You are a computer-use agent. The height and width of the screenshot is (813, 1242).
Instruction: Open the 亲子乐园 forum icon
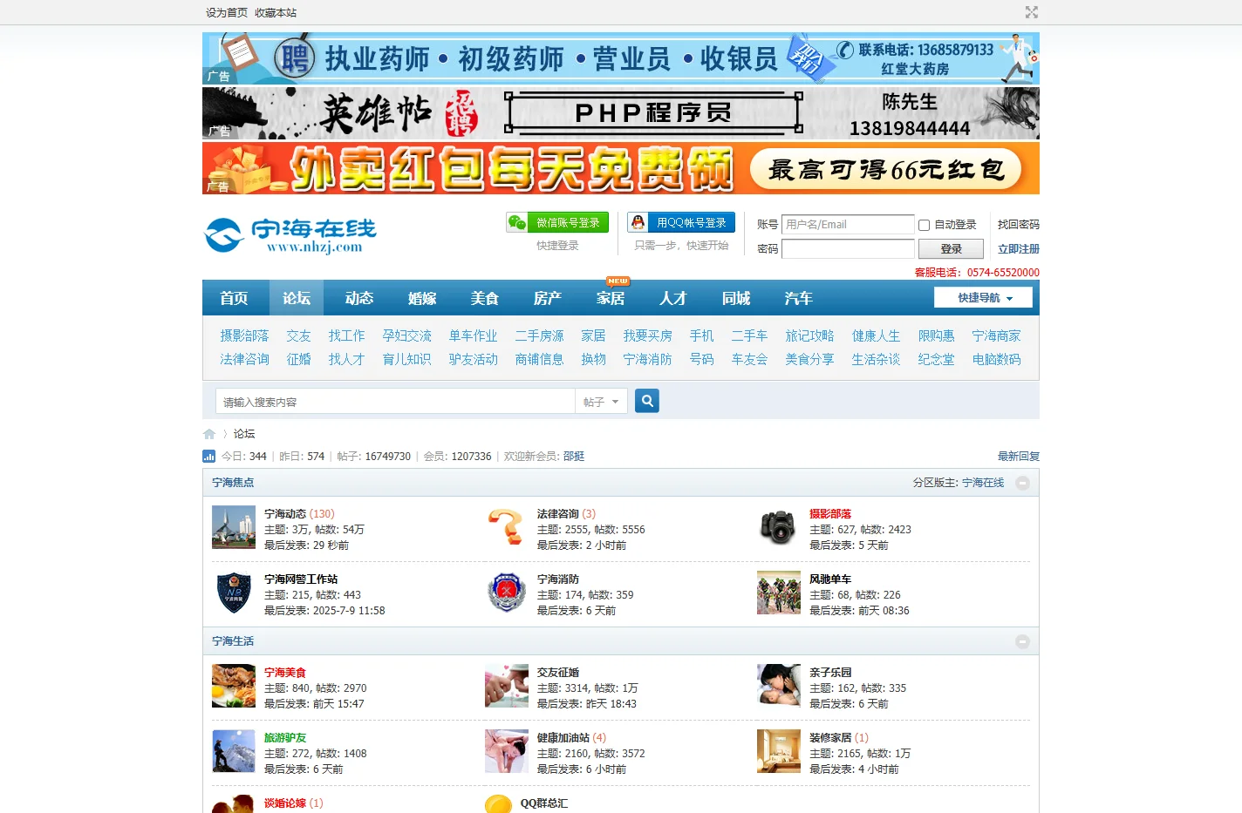778,686
